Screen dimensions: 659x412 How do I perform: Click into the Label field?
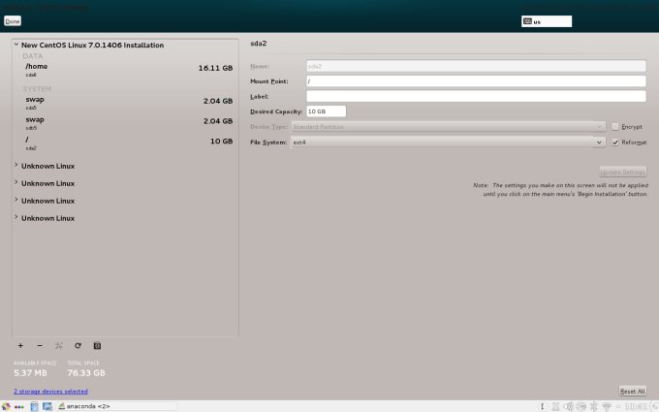(x=476, y=96)
